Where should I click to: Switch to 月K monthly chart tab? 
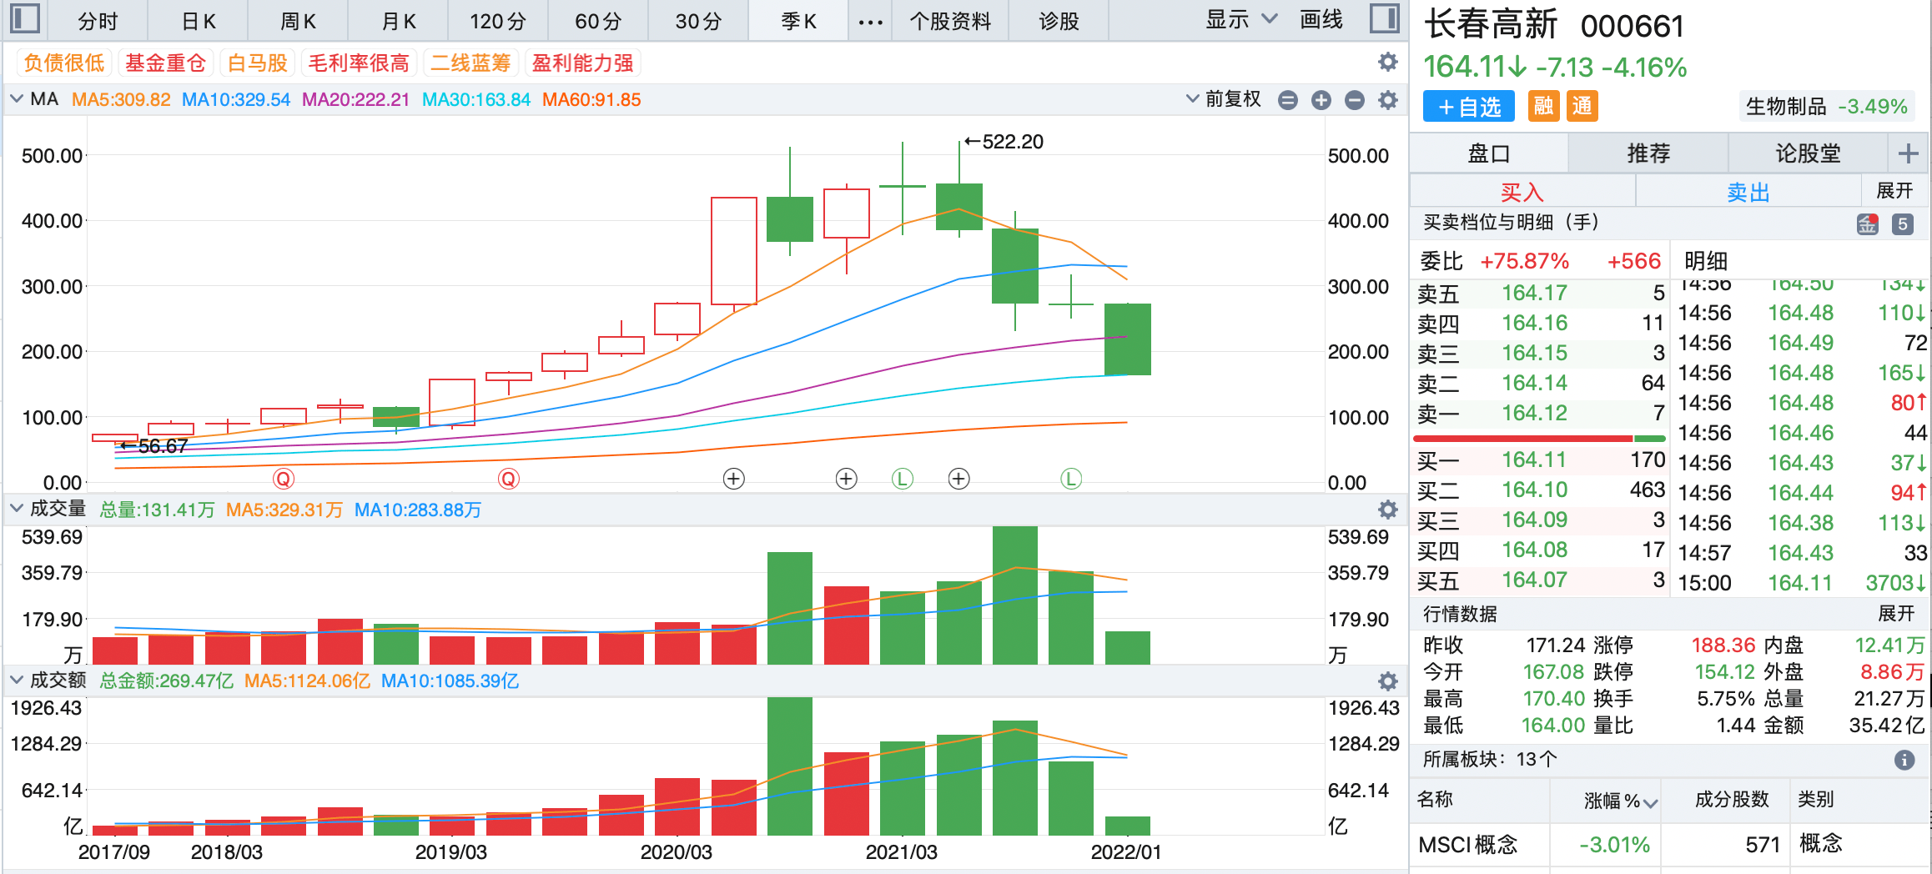pos(399,22)
